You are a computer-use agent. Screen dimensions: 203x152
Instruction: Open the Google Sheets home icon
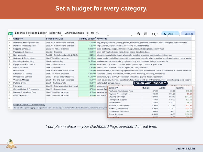(11, 34)
